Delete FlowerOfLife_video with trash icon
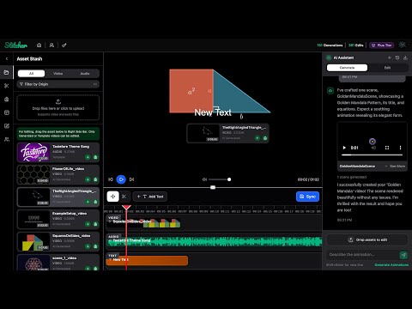The height and width of the screenshot is (309, 412). tap(95, 179)
